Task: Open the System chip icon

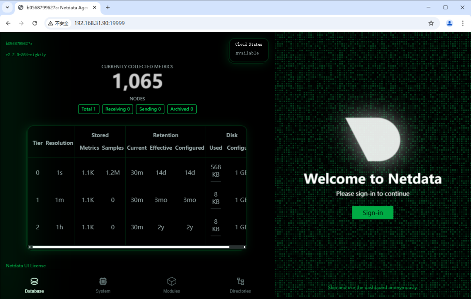Action: click(103, 281)
